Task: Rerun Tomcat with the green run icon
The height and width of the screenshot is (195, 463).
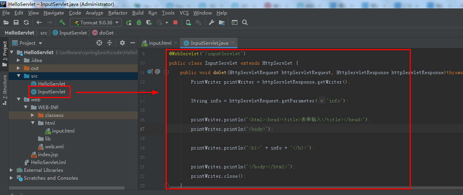Action: (x=129, y=22)
